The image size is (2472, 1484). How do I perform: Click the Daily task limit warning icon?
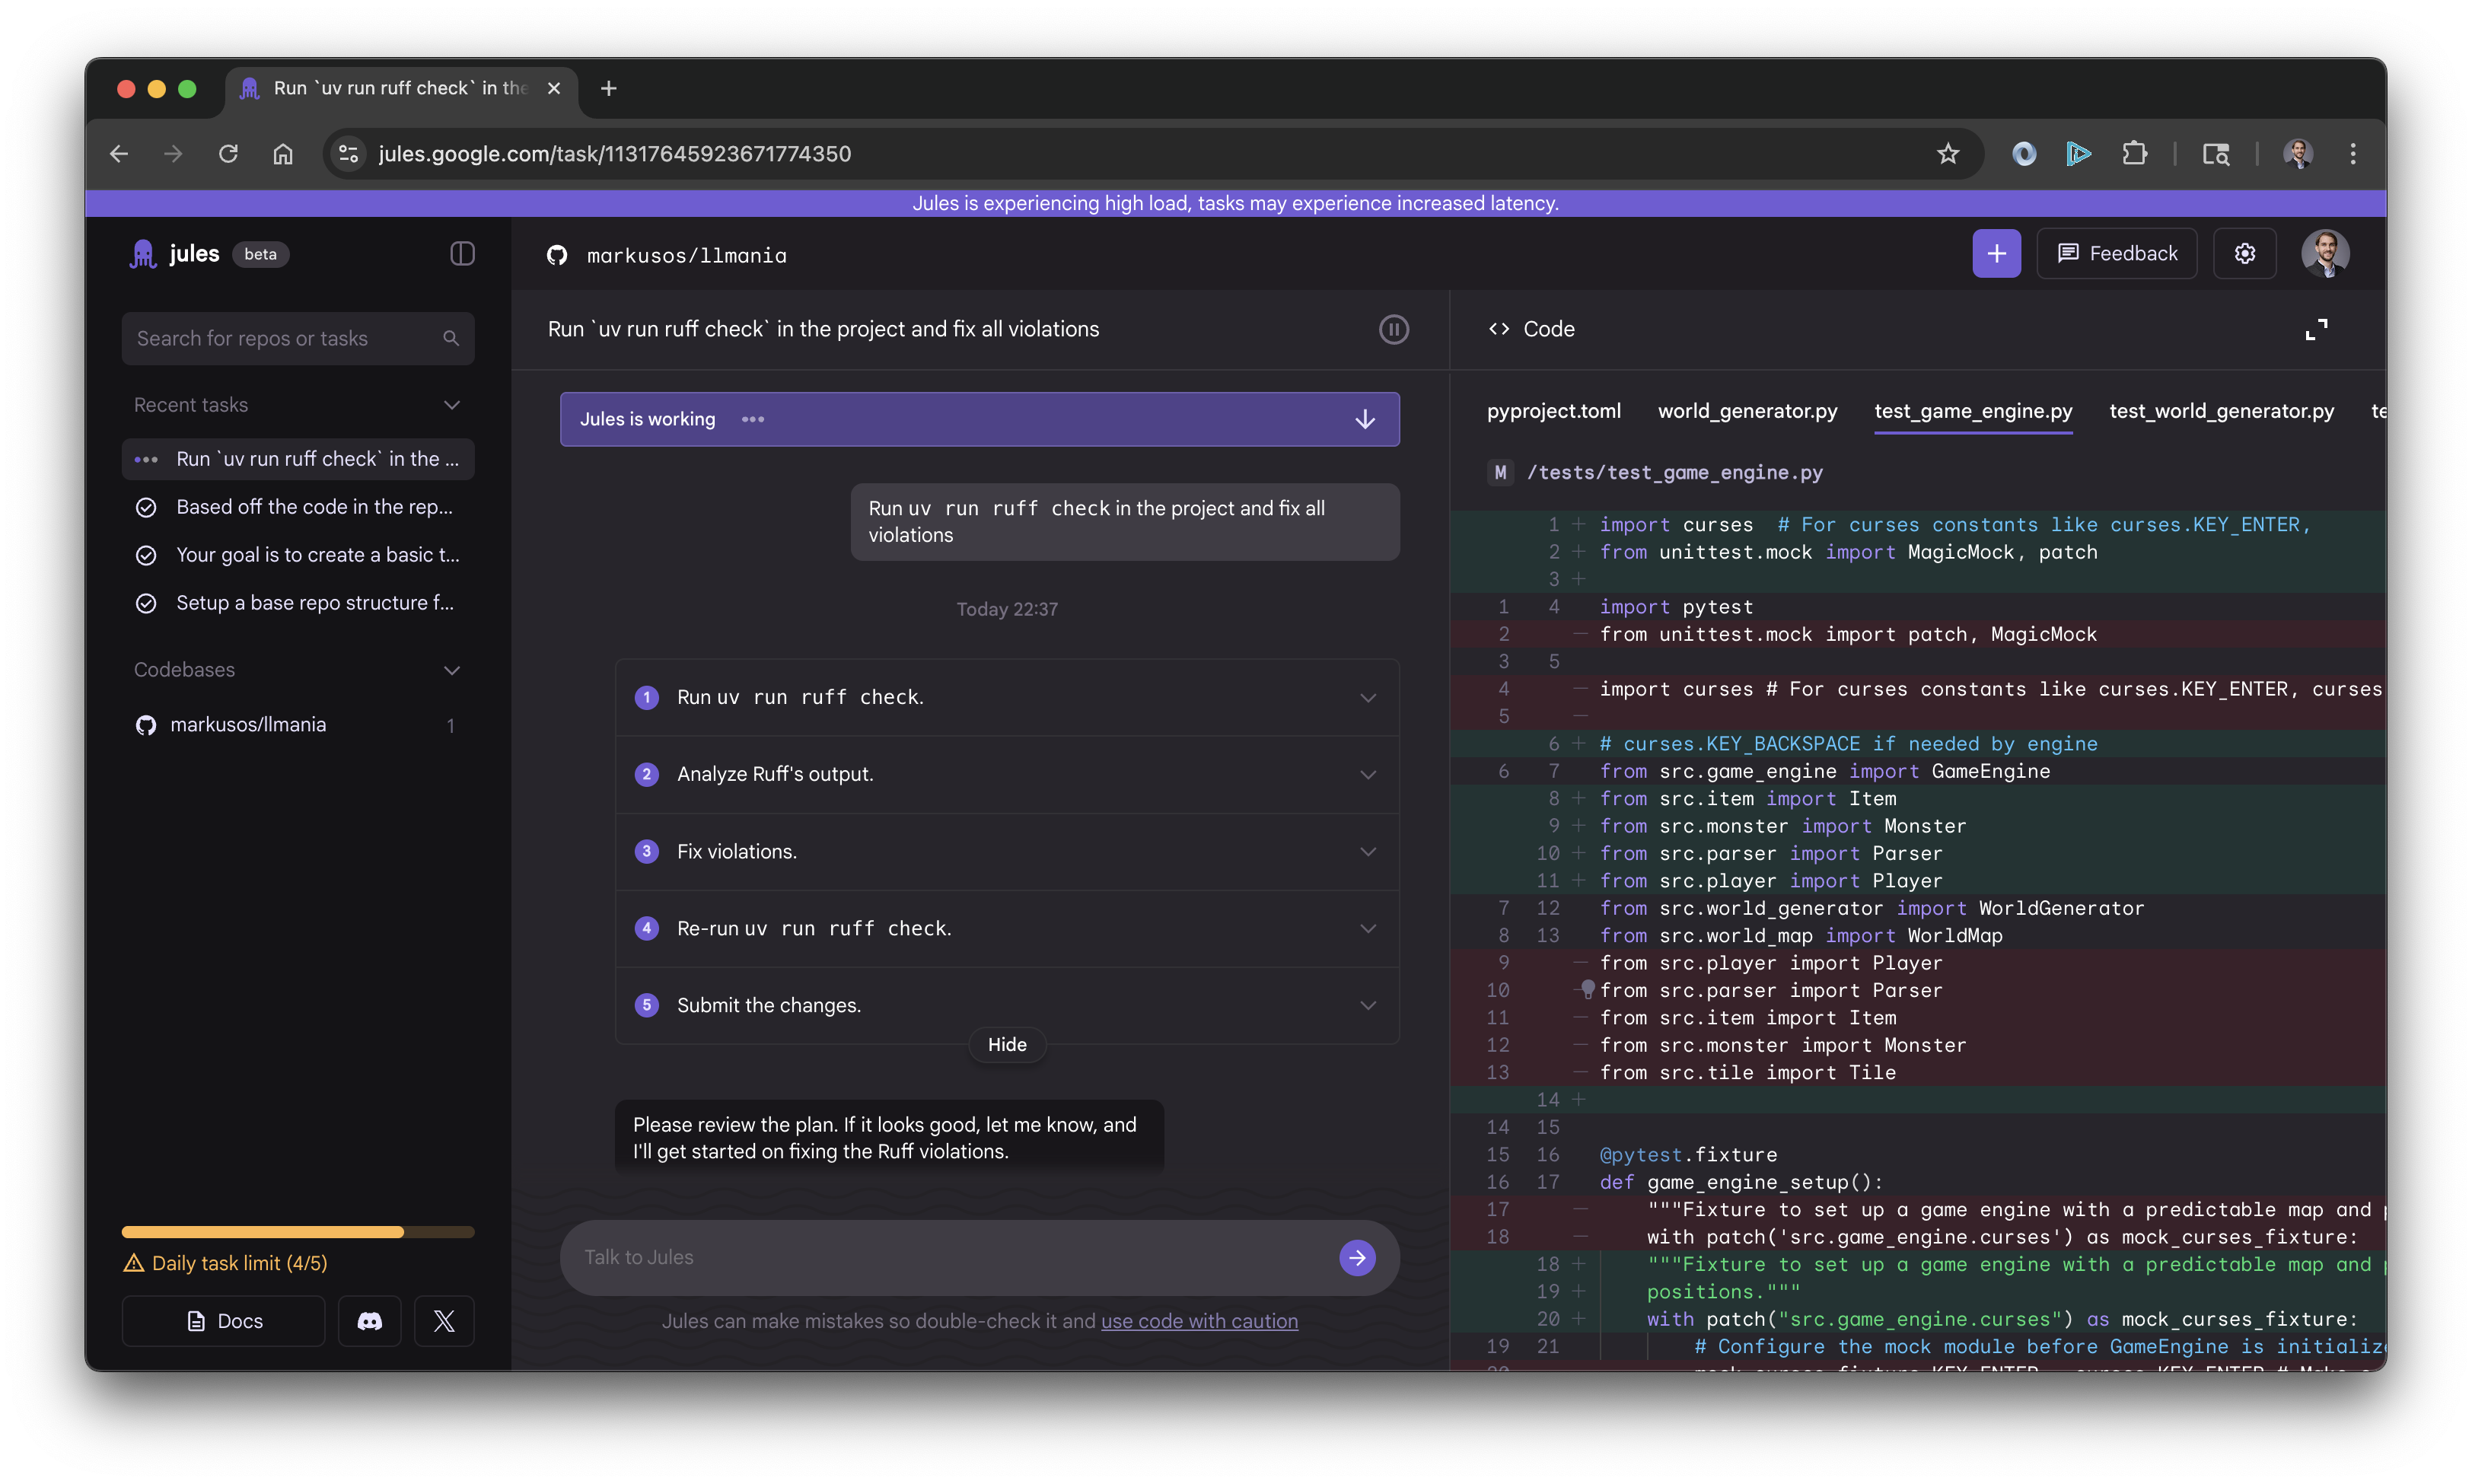pyautogui.click(x=133, y=1263)
